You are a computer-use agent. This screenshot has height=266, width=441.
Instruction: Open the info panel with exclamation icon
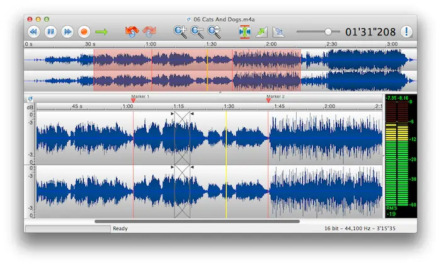(406, 31)
